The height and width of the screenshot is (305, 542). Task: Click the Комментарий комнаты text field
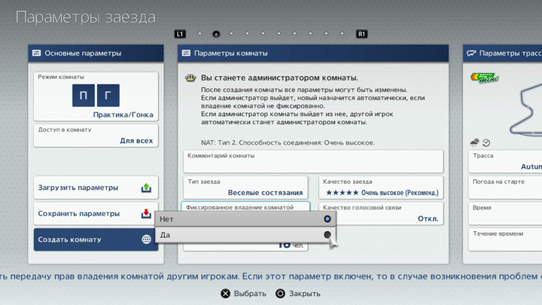coord(312,161)
